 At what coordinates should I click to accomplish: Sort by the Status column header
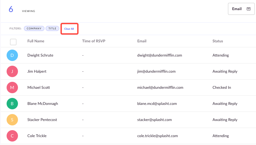[x=218, y=41]
